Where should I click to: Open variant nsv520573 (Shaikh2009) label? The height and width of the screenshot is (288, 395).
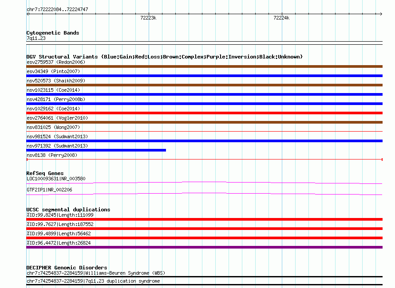pyautogui.click(x=56, y=81)
